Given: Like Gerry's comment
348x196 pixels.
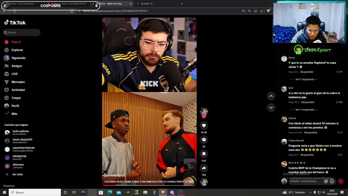Looking at the screenshot, I should click(338, 72).
